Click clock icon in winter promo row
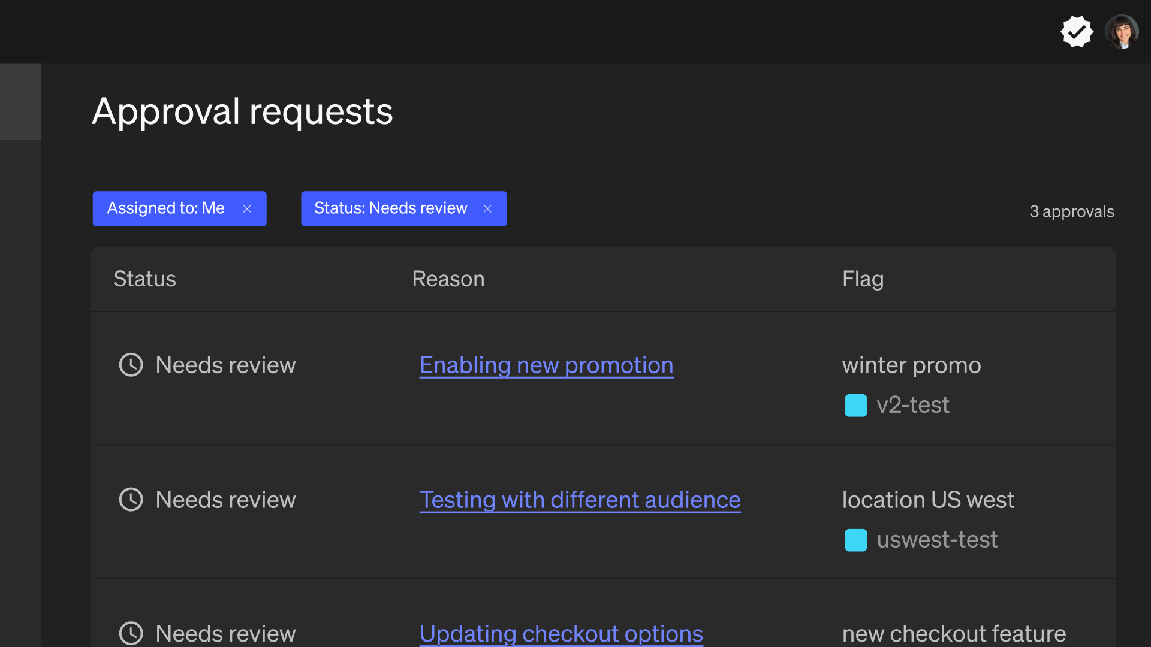This screenshot has height=647, width=1151. [131, 365]
